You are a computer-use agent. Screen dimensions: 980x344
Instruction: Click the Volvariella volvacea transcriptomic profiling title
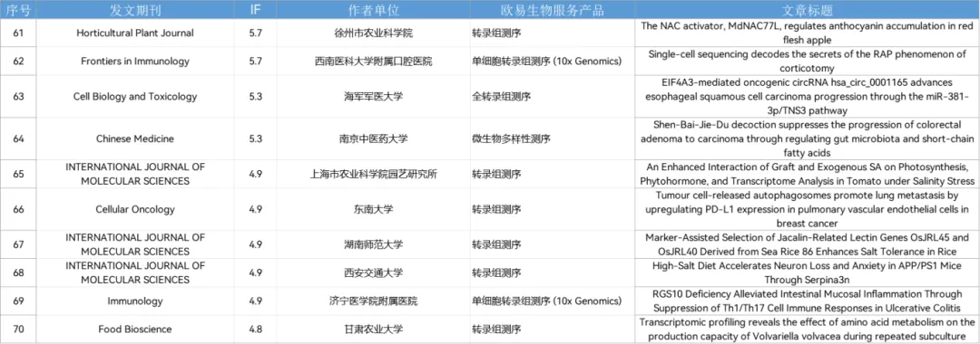pyautogui.click(x=808, y=329)
